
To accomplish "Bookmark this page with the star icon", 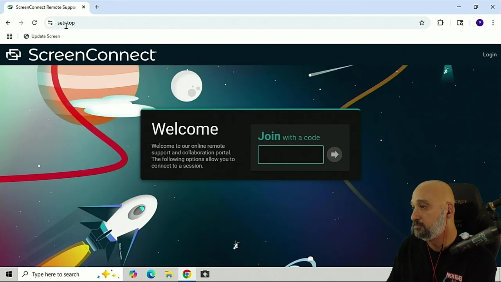I will coord(422,23).
